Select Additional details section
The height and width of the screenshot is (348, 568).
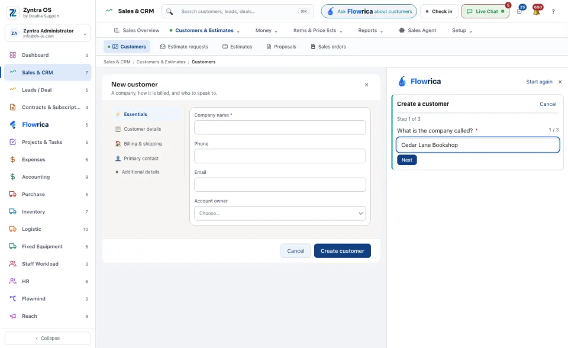click(146, 172)
